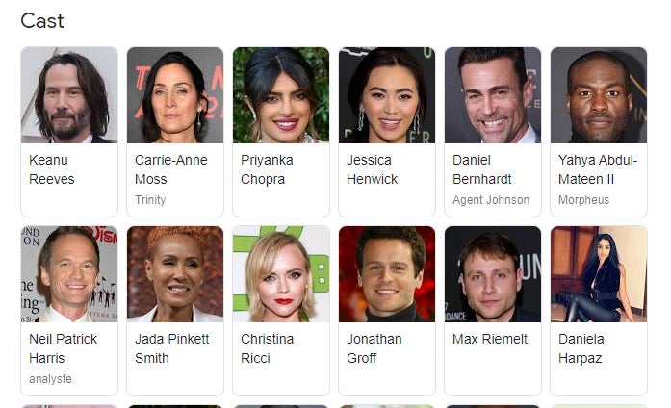671x408 pixels.
Task: Open Daniel Bernhardt cast photo
Action: tap(493, 95)
